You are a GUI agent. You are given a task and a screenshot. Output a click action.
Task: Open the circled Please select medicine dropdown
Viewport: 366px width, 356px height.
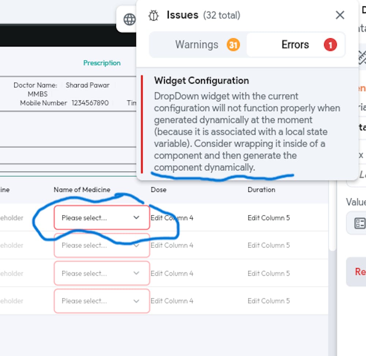coord(101,218)
